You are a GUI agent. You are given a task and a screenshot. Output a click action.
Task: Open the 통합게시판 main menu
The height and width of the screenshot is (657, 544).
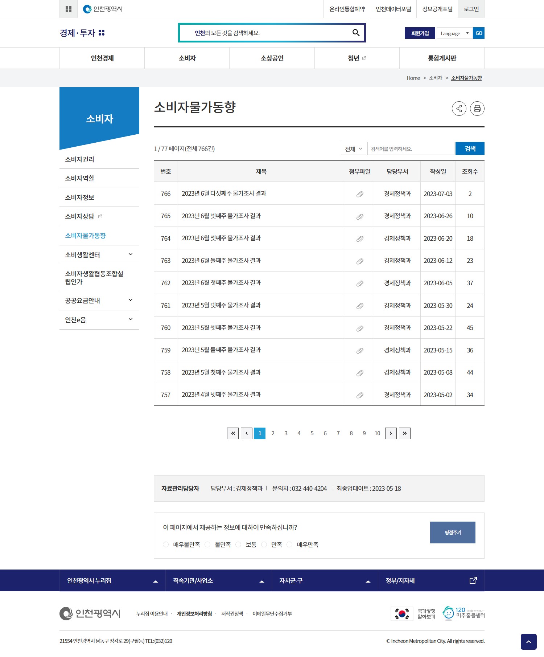pyautogui.click(x=442, y=58)
